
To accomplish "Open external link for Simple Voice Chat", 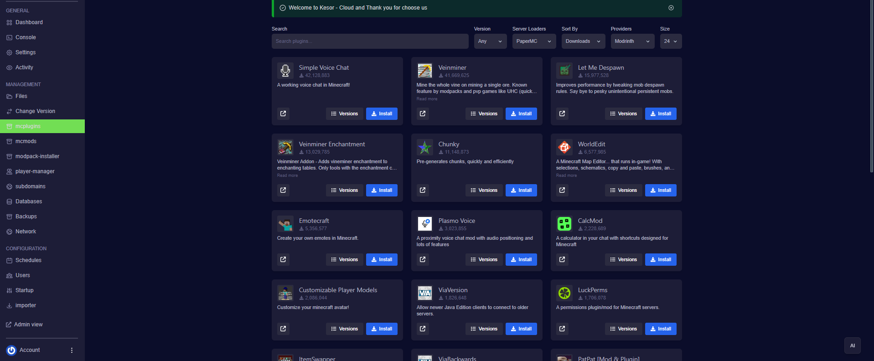I will pyautogui.click(x=283, y=113).
